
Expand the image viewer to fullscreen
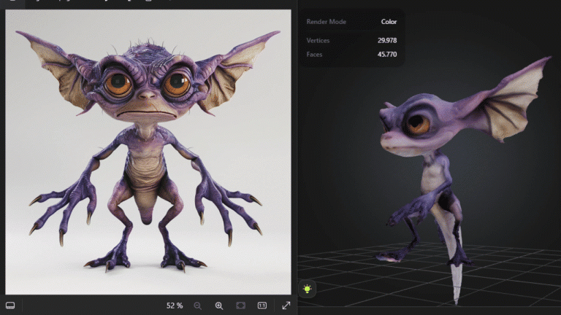point(286,306)
